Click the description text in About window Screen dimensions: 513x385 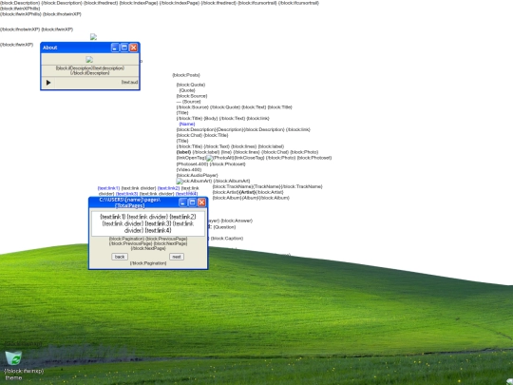tap(90, 70)
